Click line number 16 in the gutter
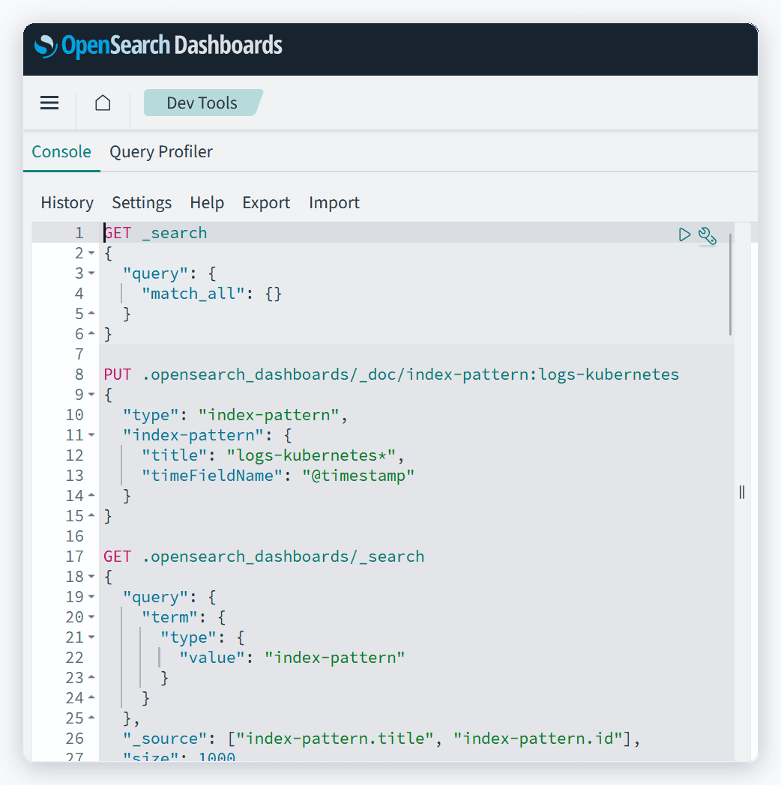Screen dimensions: 781x785 [x=75, y=536]
